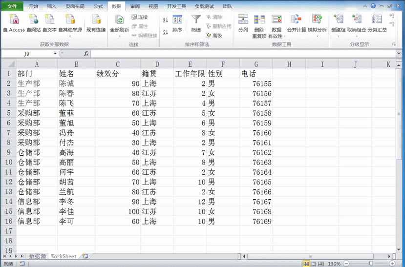Click vertical scrollbar down arrow

click(x=399, y=250)
